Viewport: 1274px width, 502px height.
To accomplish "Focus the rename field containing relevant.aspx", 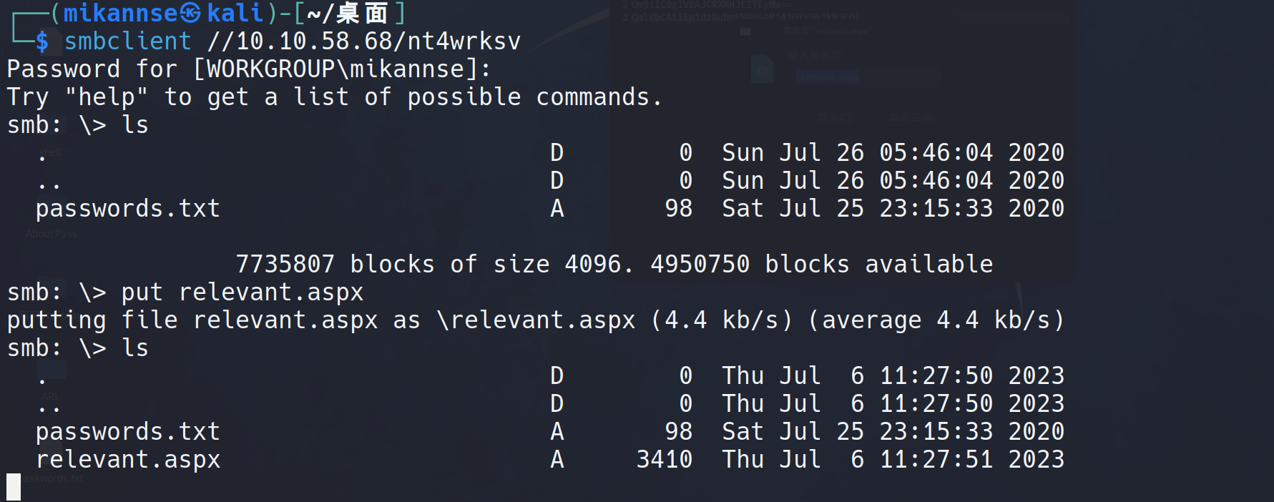I will click(x=828, y=77).
